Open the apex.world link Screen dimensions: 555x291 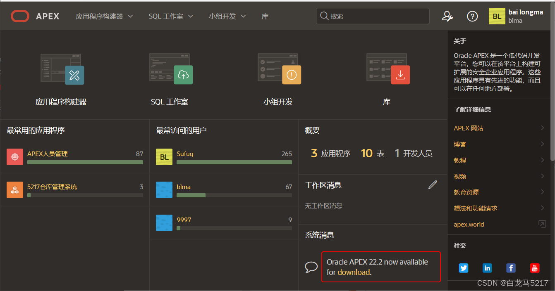469,224
